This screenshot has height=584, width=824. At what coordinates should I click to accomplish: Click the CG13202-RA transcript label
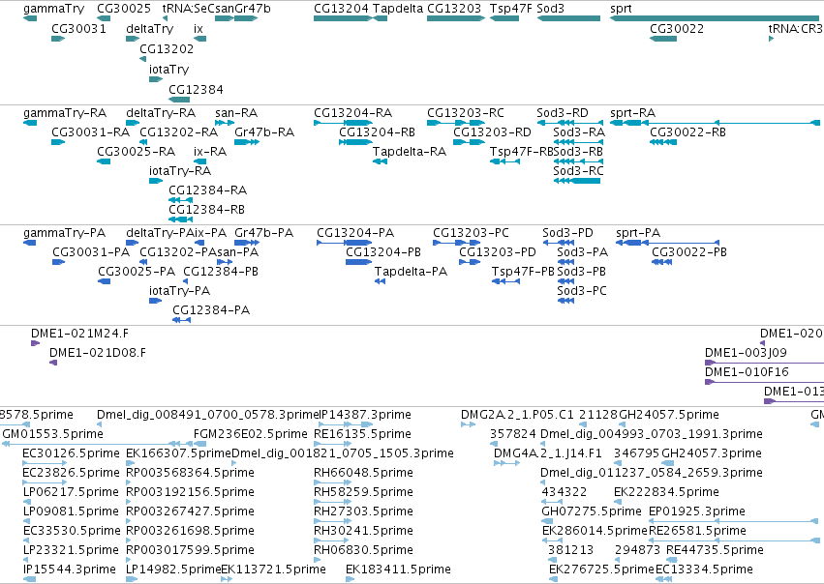pos(179,132)
